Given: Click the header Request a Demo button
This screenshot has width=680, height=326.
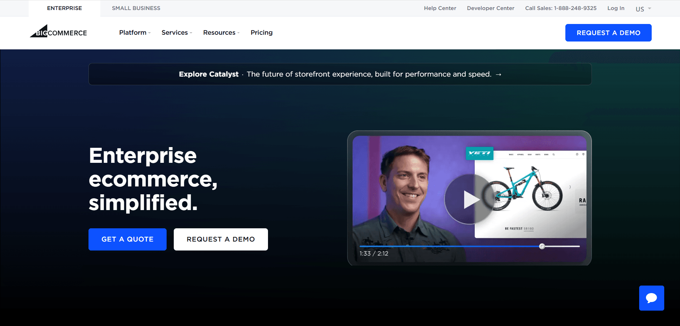Looking at the screenshot, I should coord(608,33).
